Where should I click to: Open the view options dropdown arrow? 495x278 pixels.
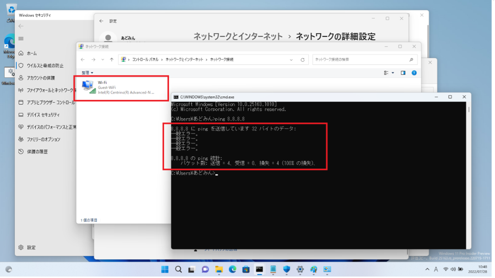(393, 73)
